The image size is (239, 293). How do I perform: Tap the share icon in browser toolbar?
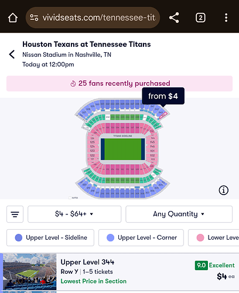click(x=174, y=18)
